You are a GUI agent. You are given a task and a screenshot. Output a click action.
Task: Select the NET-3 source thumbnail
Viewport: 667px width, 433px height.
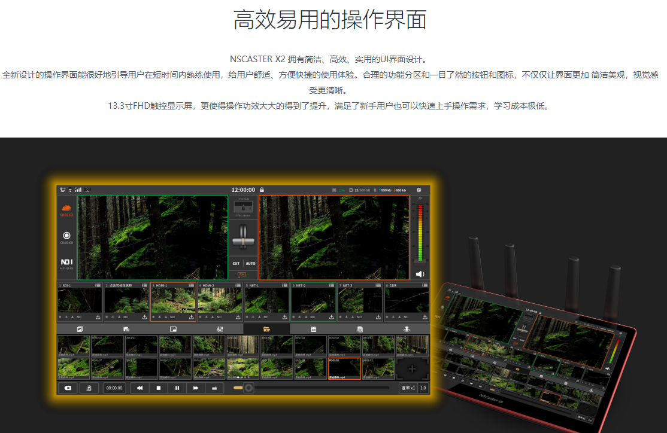click(x=360, y=301)
